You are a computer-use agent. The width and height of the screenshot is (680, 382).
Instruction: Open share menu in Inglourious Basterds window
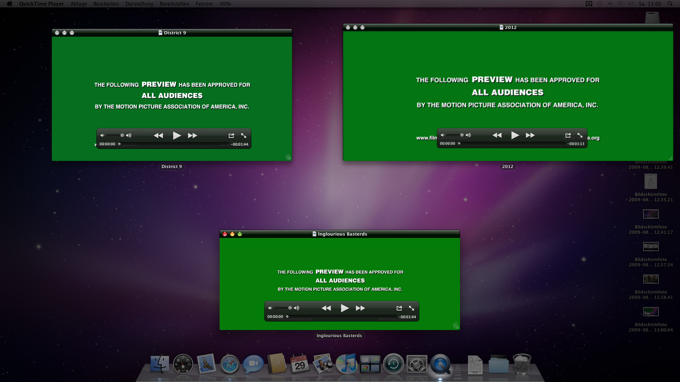pos(399,308)
